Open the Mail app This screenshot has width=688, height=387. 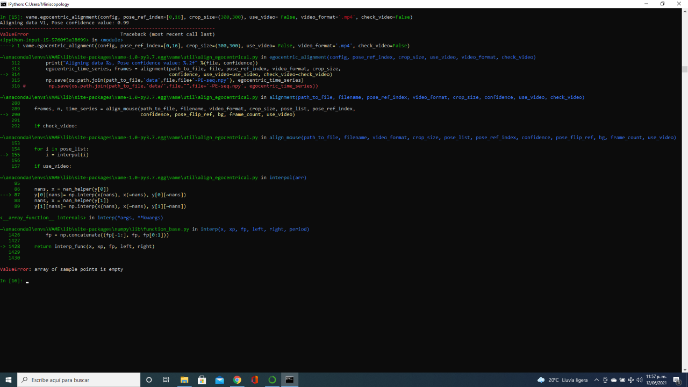point(219,379)
